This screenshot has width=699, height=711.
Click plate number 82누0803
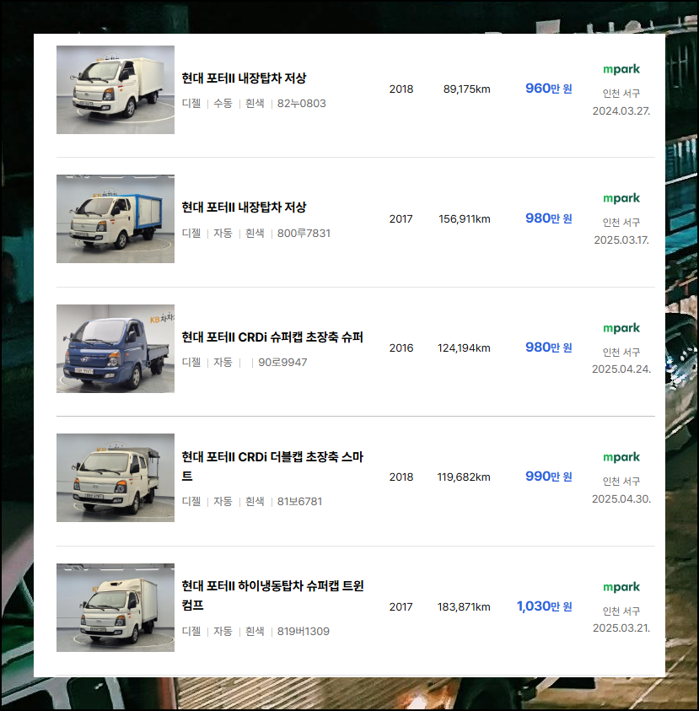click(302, 104)
